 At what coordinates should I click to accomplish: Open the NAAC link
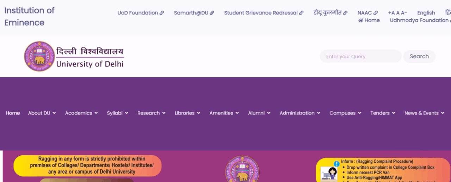tap(367, 13)
